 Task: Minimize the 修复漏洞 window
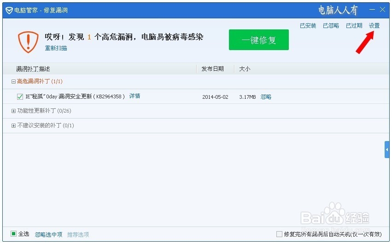click(372, 10)
